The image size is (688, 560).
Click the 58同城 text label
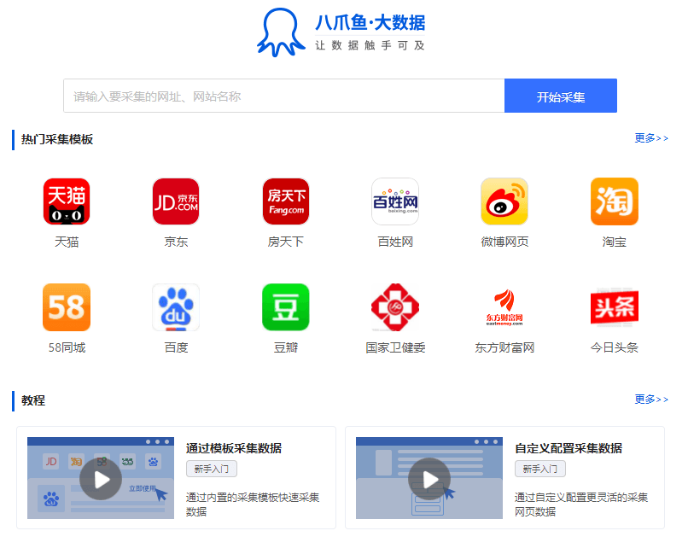67,347
